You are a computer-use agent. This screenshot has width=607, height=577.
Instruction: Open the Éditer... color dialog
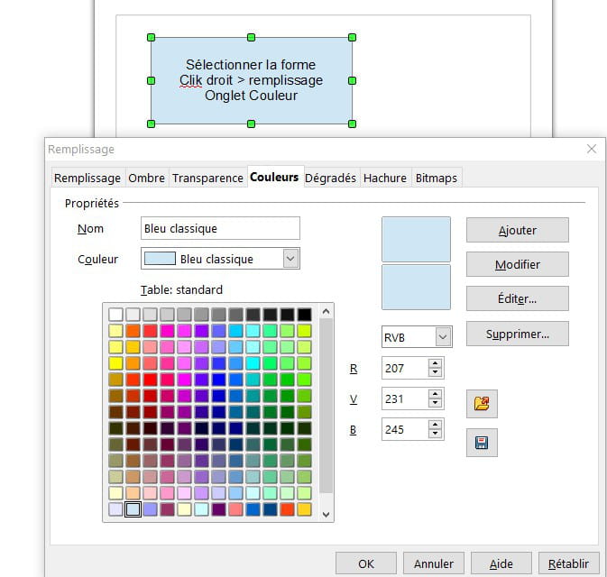[517, 298]
